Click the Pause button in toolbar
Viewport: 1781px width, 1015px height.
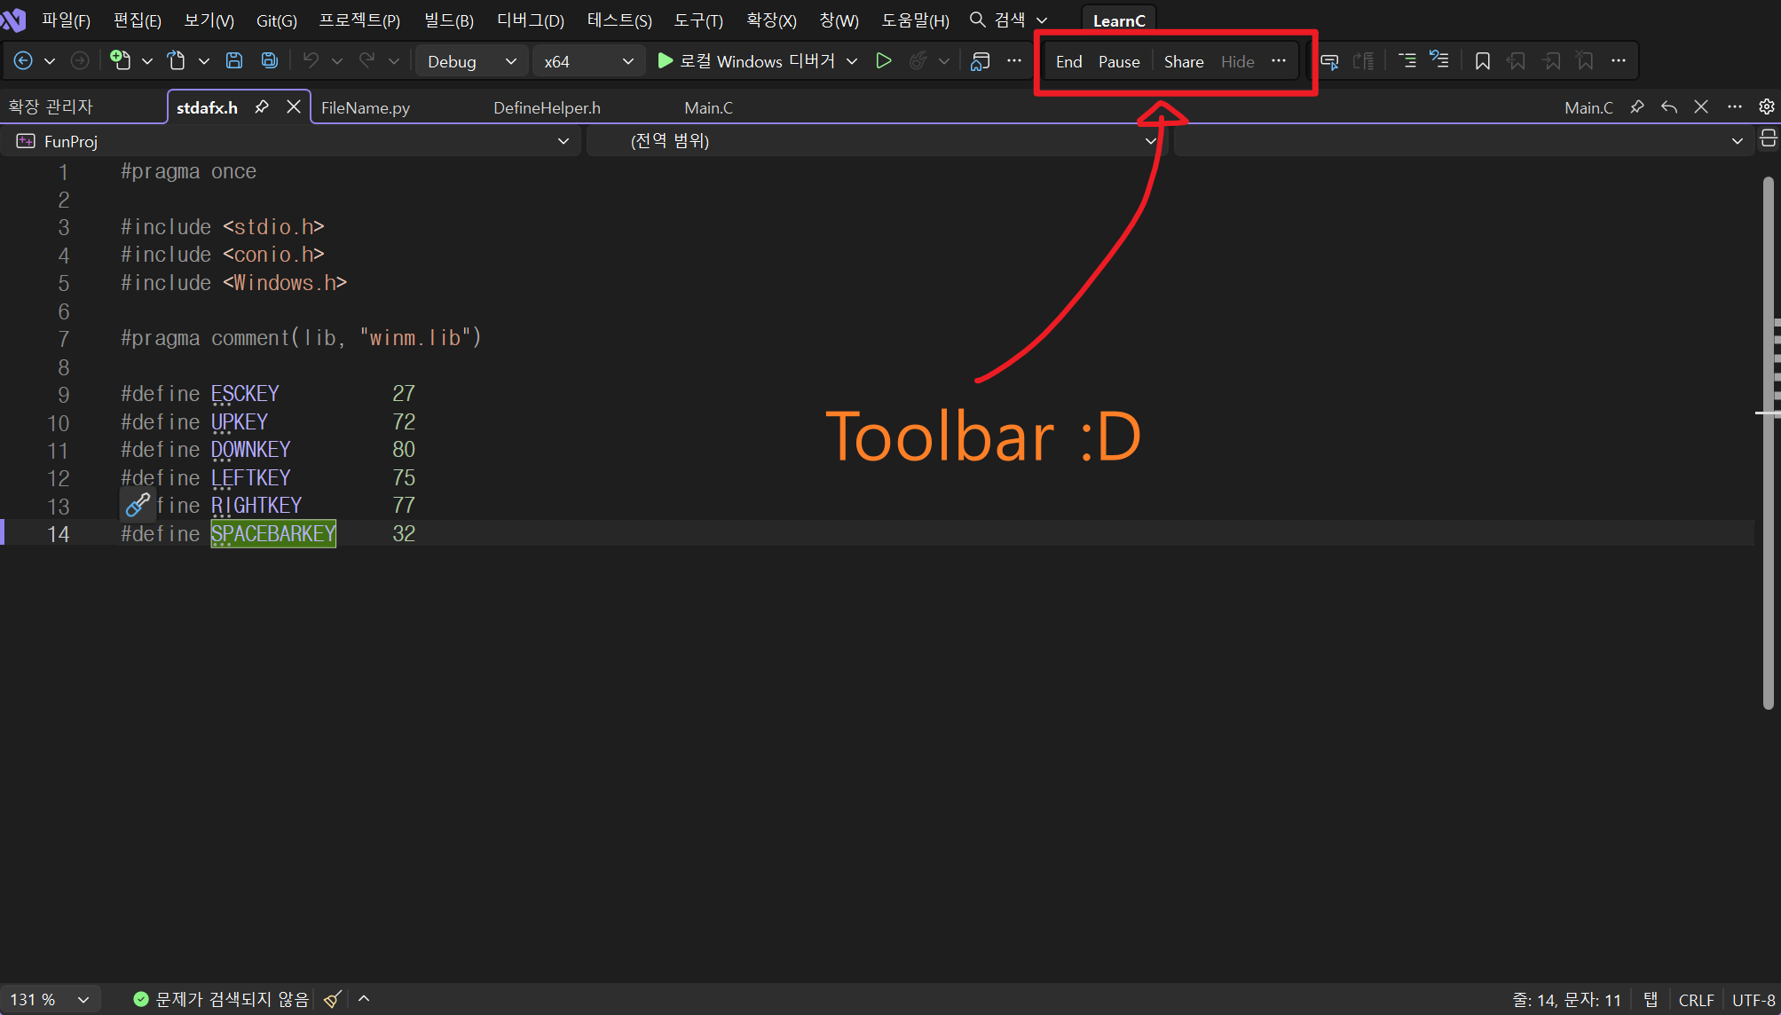(x=1119, y=61)
